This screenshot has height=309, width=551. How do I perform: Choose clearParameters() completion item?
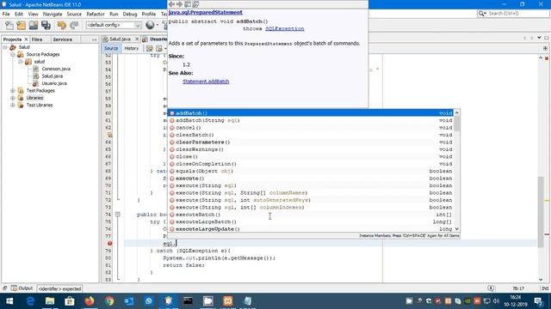click(x=311, y=142)
